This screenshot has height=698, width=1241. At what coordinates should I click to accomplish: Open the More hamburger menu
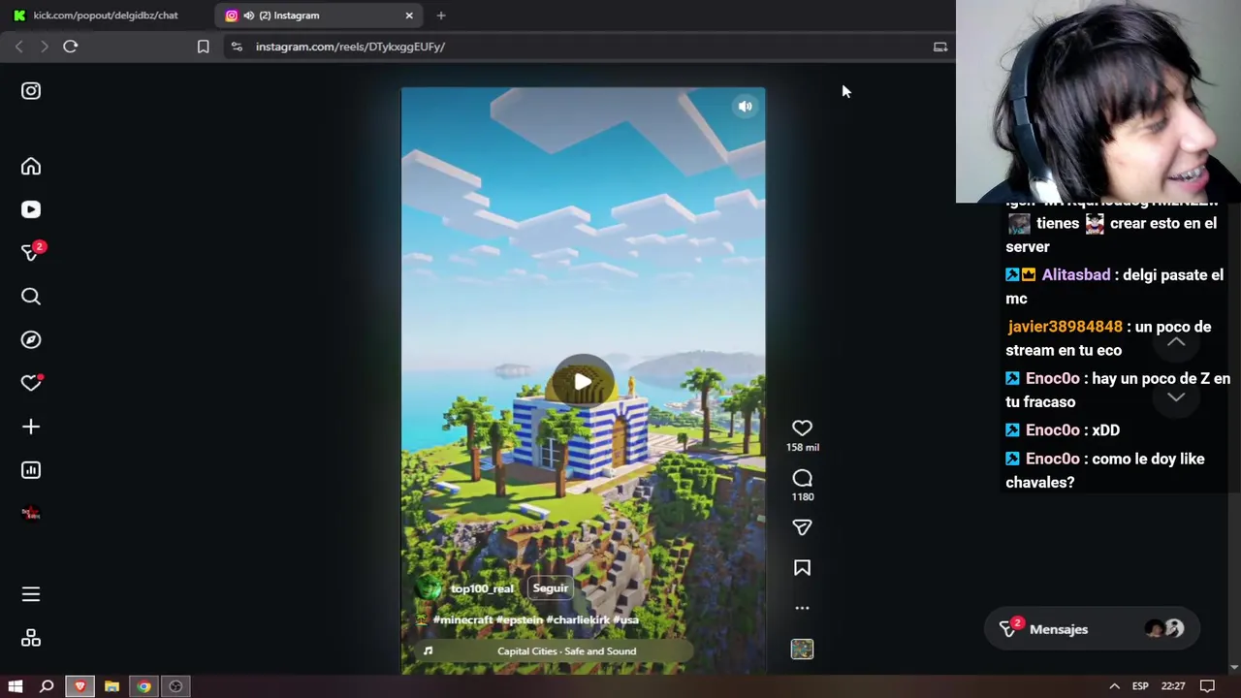(x=31, y=594)
